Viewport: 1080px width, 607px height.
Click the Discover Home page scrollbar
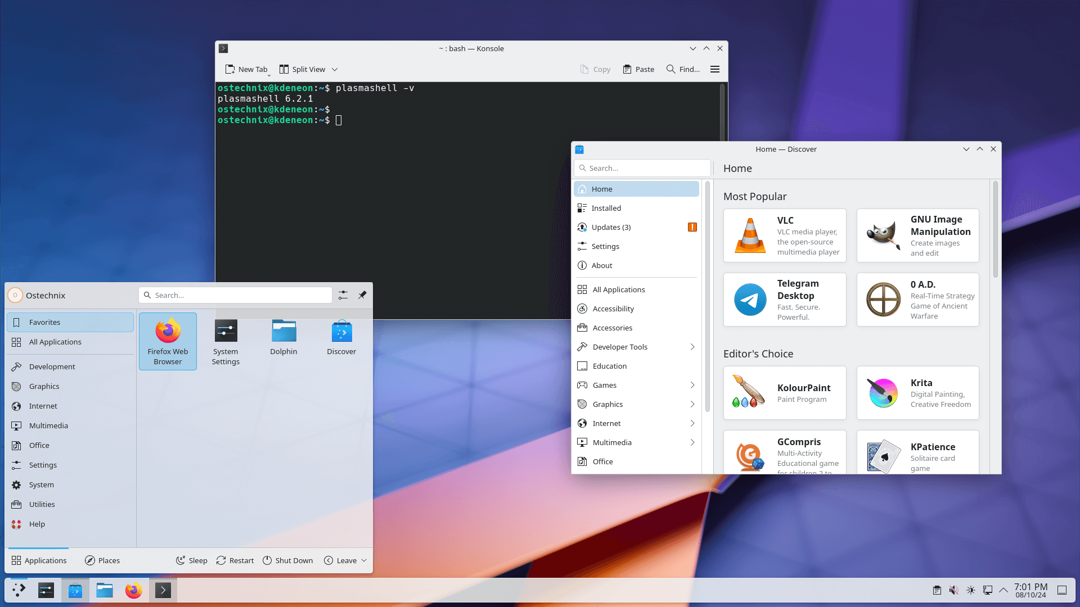pyautogui.click(x=996, y=229)
